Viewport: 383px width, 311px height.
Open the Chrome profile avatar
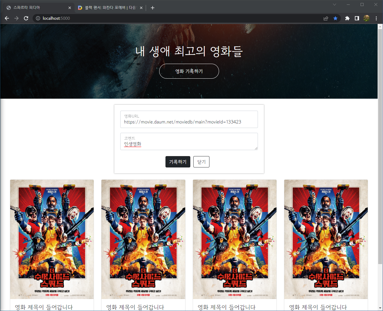367,18
